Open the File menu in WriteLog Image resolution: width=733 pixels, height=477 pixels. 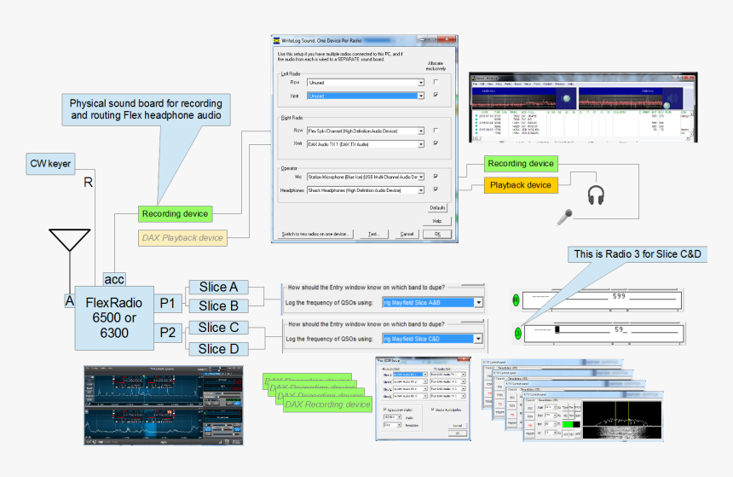pyautogui.click(x=475, y=84)
